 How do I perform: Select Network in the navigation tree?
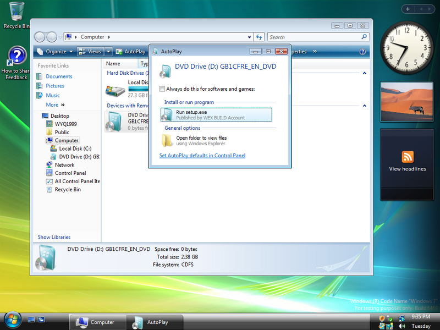(64, 164)
